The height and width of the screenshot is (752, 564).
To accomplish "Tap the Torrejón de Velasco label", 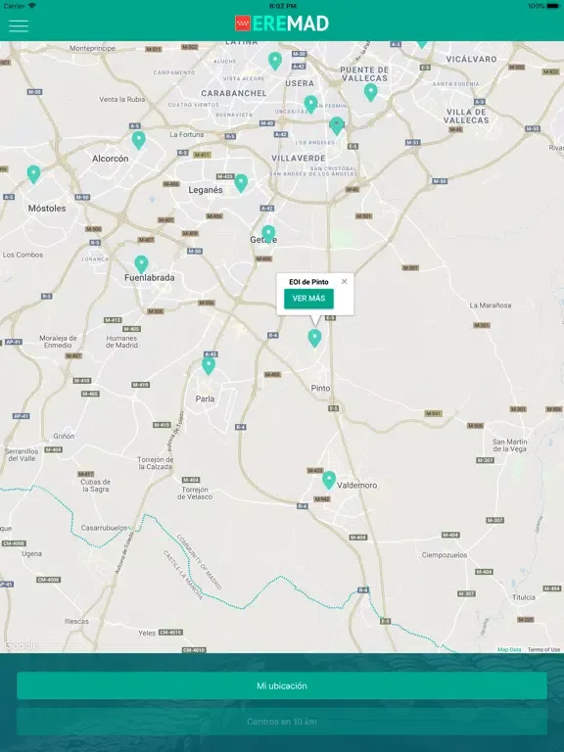I will pos(195,493).
